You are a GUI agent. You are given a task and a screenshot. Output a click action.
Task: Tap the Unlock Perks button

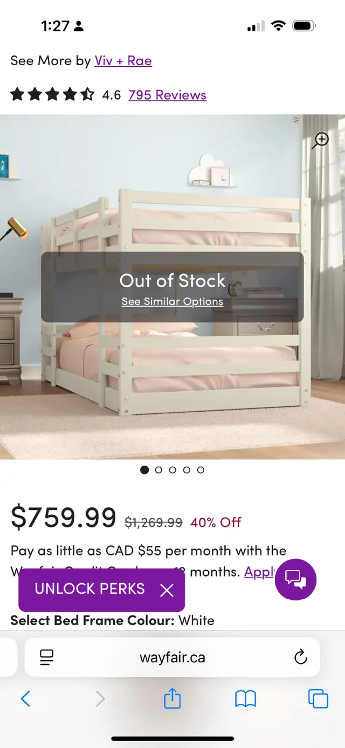[x=90, y=589]
